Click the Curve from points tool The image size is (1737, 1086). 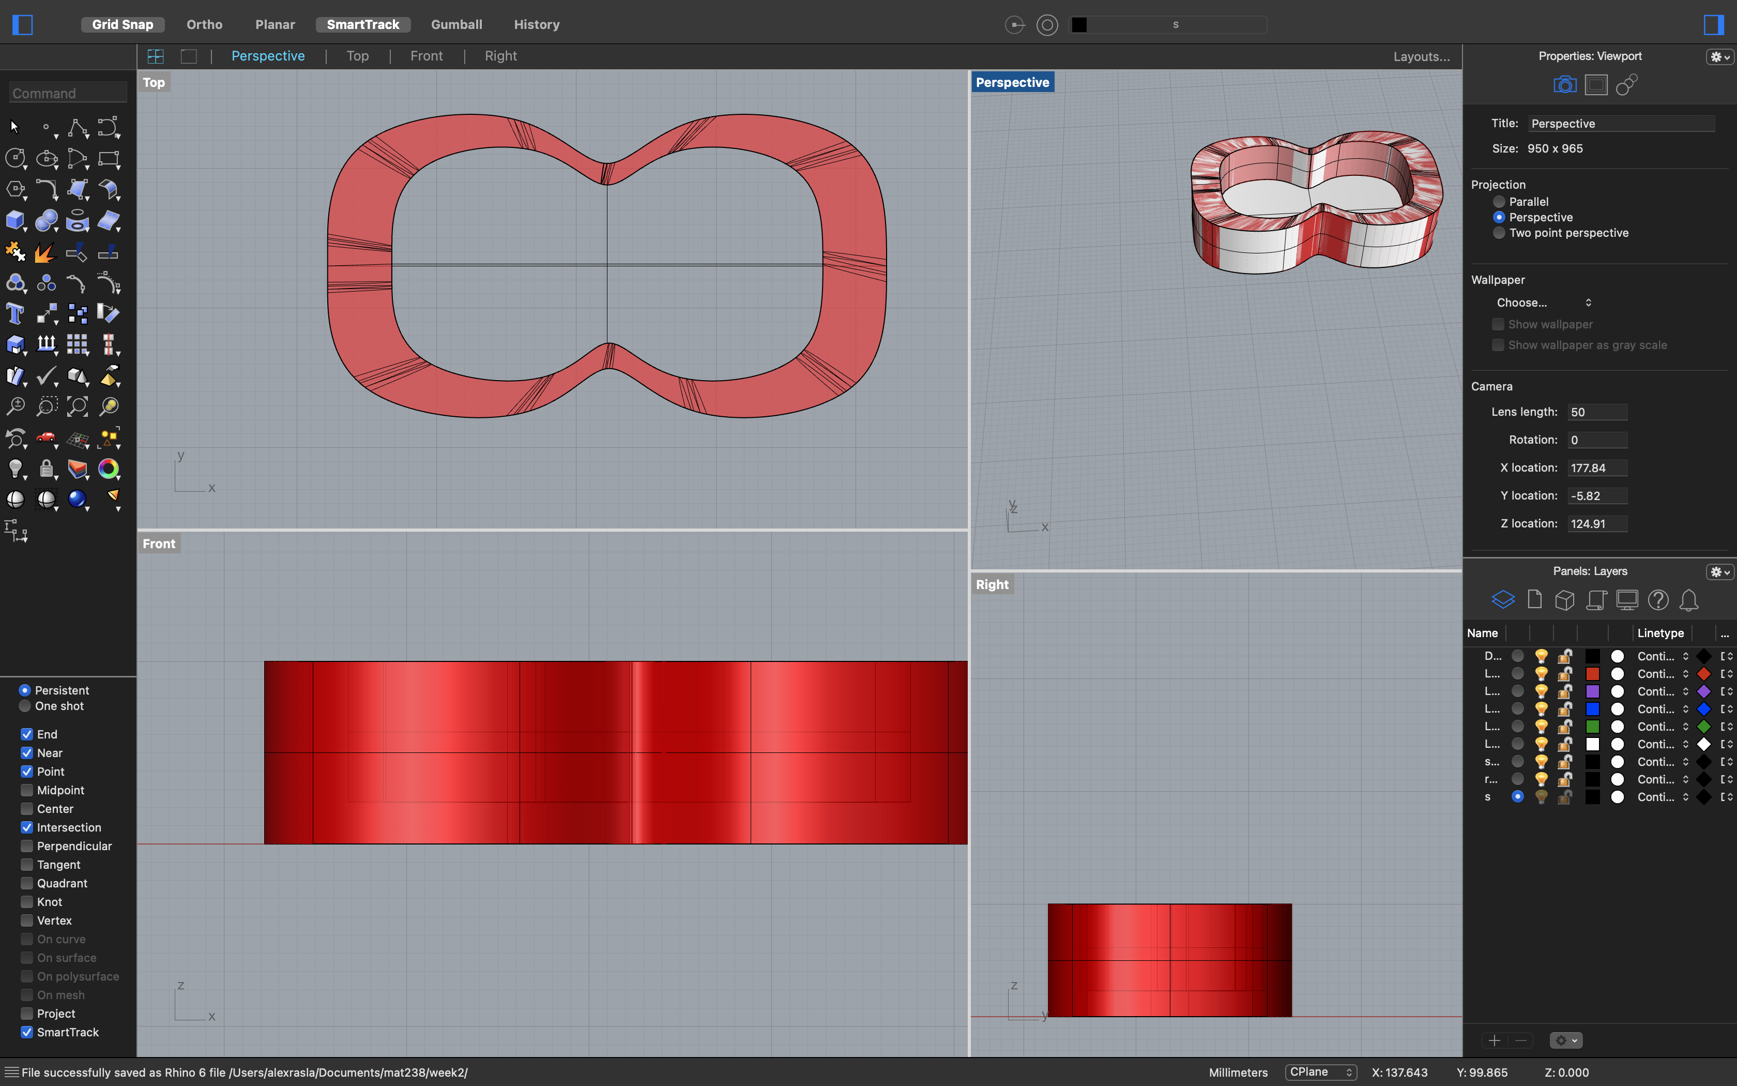click(78, 128)
